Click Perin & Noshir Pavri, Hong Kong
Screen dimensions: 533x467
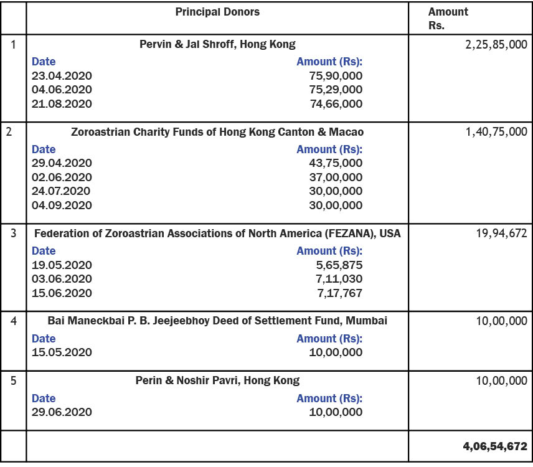coord(217,380)
